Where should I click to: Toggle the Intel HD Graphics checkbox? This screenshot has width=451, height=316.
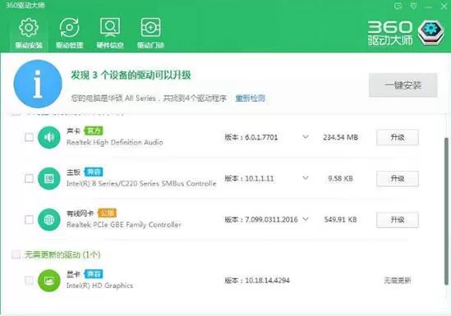[x=29, y=281]
